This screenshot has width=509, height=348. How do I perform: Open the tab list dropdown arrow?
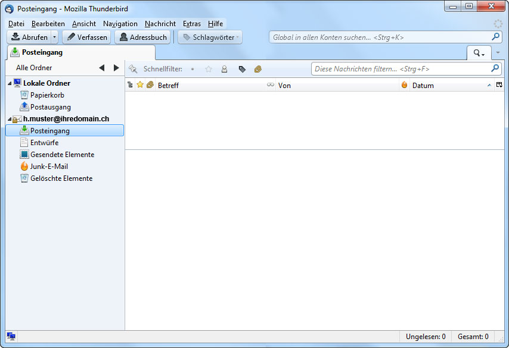[x=498, y=52]
